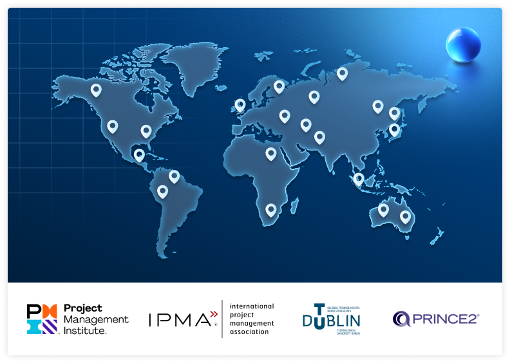Select the map pin on the western United States
Image resolution: width=510 pixels, height=363 pixels.
point(113,127)
